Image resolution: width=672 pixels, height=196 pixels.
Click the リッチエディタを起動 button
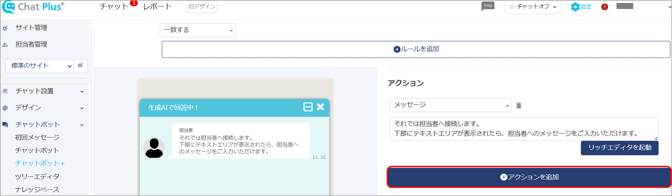click(x=620, y=148)
